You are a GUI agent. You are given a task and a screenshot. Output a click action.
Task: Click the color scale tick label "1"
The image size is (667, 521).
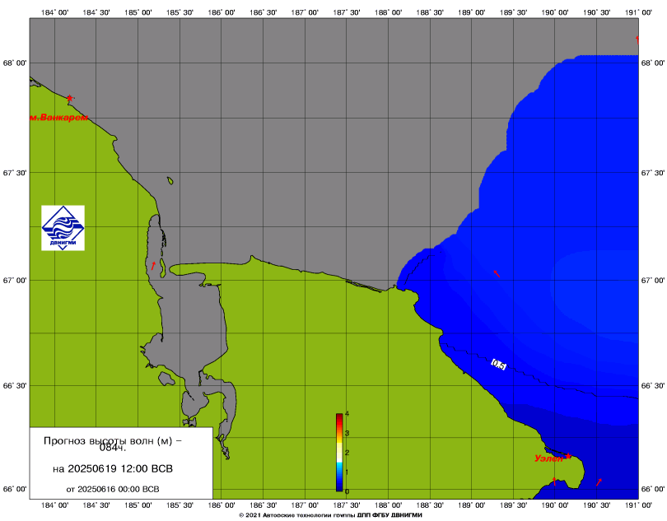pos(347,472)
